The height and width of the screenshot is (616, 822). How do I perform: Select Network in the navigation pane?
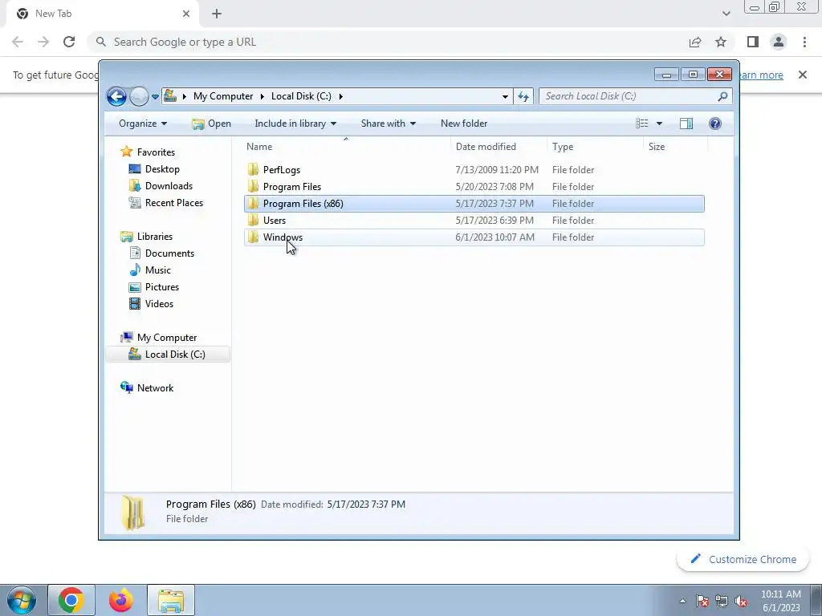pos(155,388)
